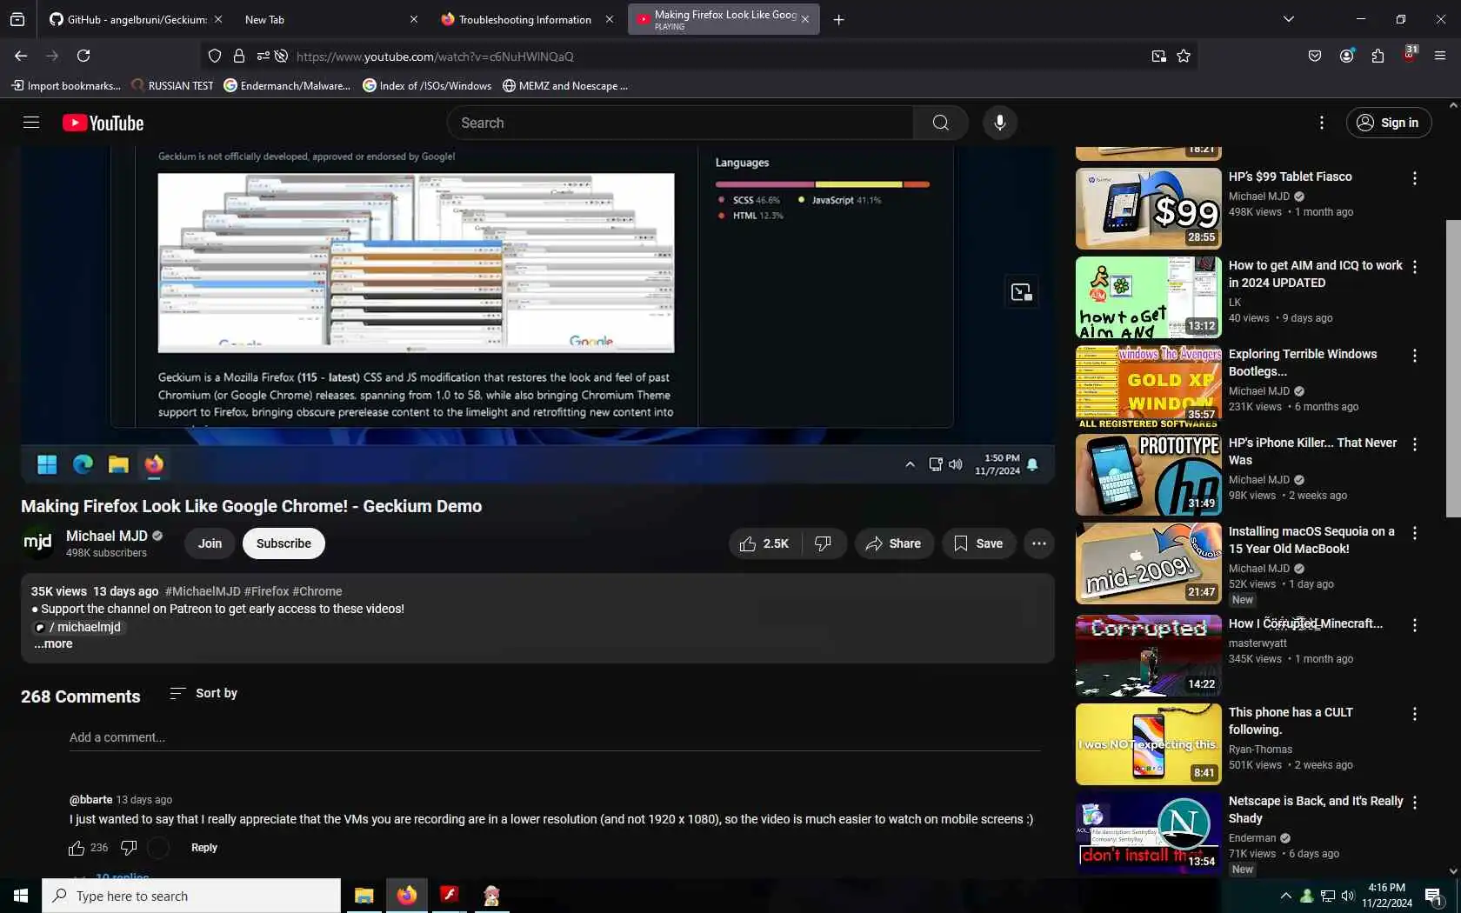1461x913 pixels.
Task: Click the #Firefox hashtag
Action: click(266, 591)
